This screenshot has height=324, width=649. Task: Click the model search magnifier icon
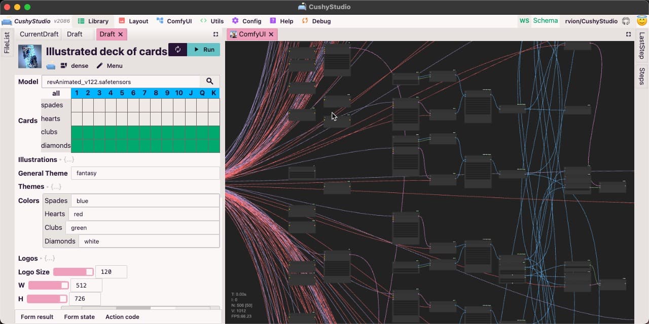[x=210, y=81]
